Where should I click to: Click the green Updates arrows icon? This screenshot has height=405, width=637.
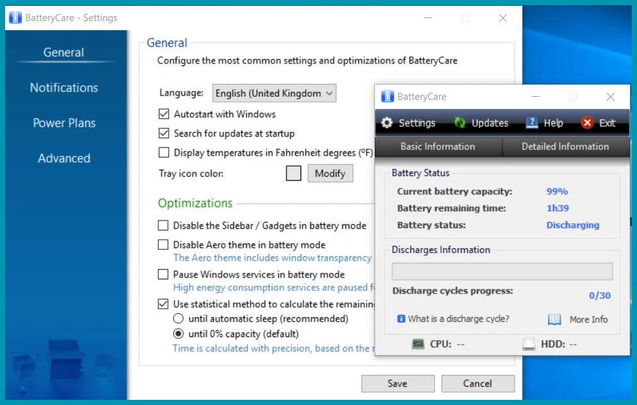point(460,122)
